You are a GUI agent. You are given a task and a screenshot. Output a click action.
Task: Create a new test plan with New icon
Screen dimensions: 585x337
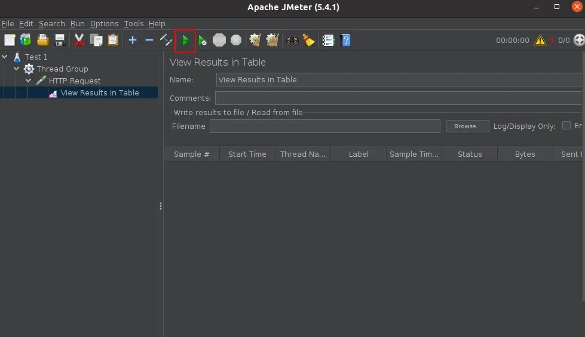pos(10,40)
